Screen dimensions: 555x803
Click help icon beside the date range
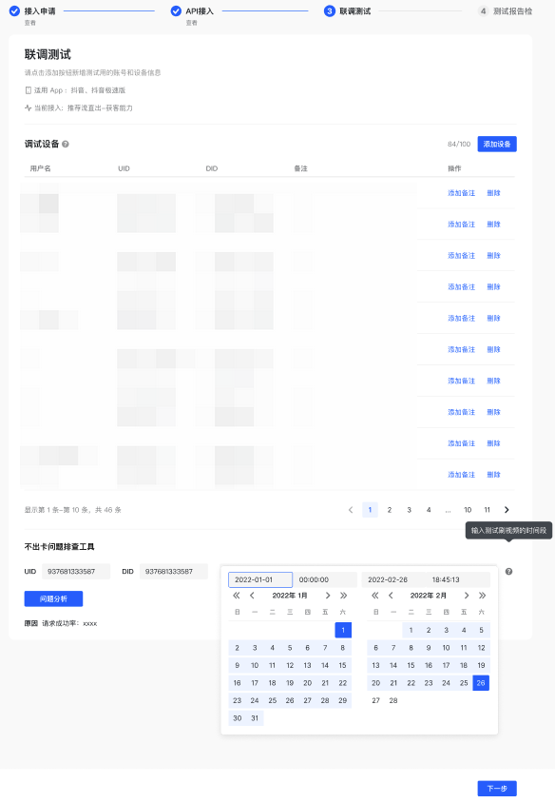(x=509, y=572)
